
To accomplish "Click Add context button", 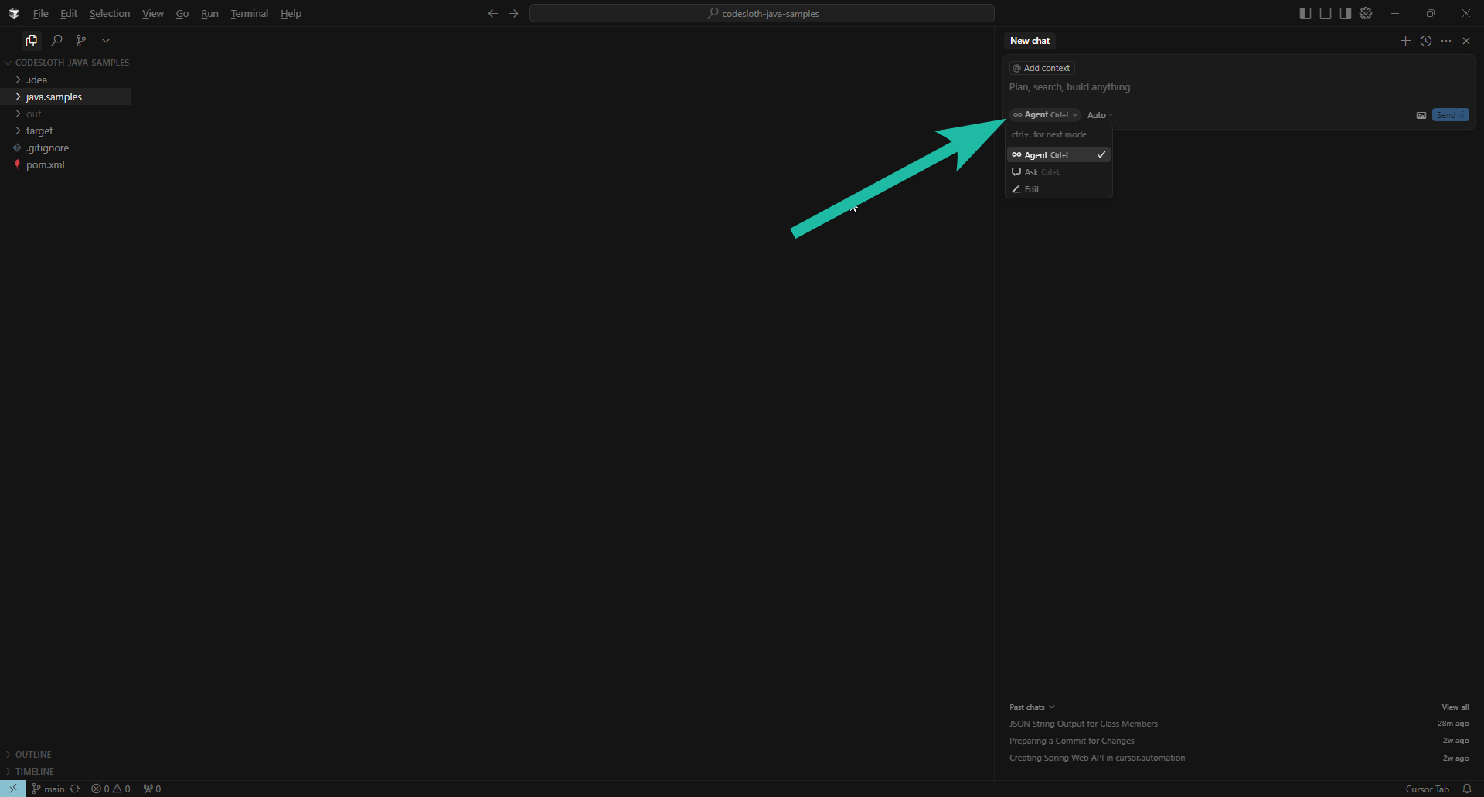I will [1041, 68].
